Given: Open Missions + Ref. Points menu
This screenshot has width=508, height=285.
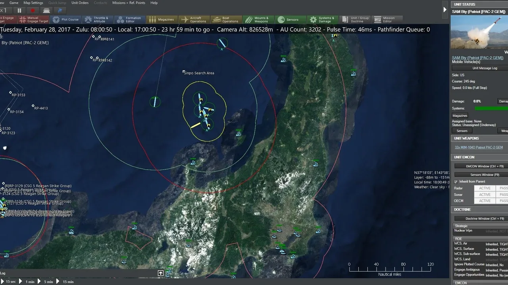Looking at the screenshot, I should (129, 3).
